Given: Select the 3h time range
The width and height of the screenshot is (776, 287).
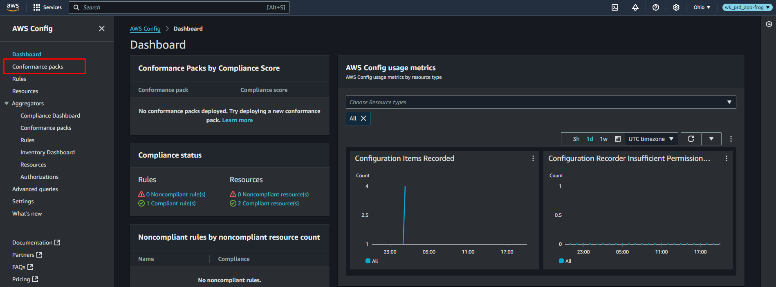Looking at the screenshot, I should [576, 139].
